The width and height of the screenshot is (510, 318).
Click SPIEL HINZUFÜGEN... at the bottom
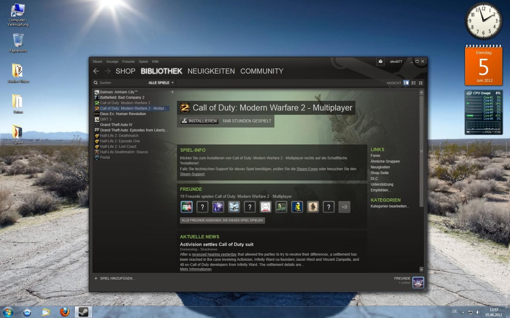pos(115,278)
